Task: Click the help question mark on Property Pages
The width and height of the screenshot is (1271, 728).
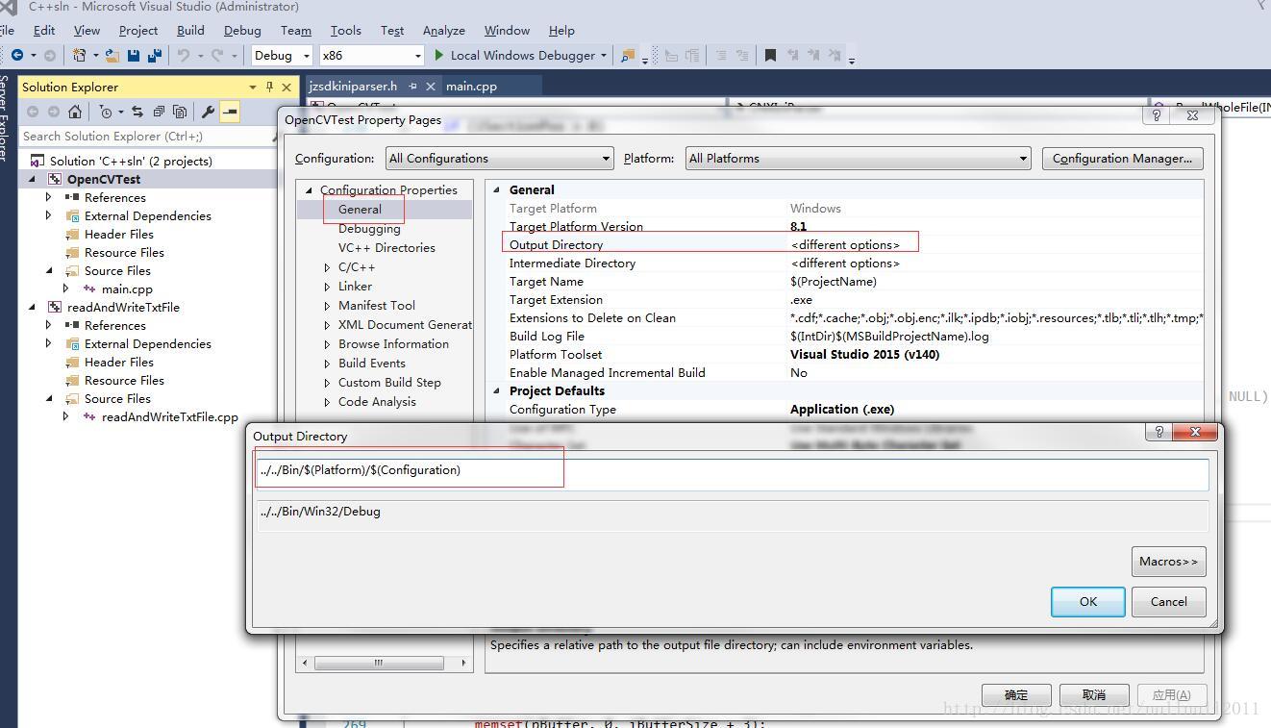Action: point(1157,114)
